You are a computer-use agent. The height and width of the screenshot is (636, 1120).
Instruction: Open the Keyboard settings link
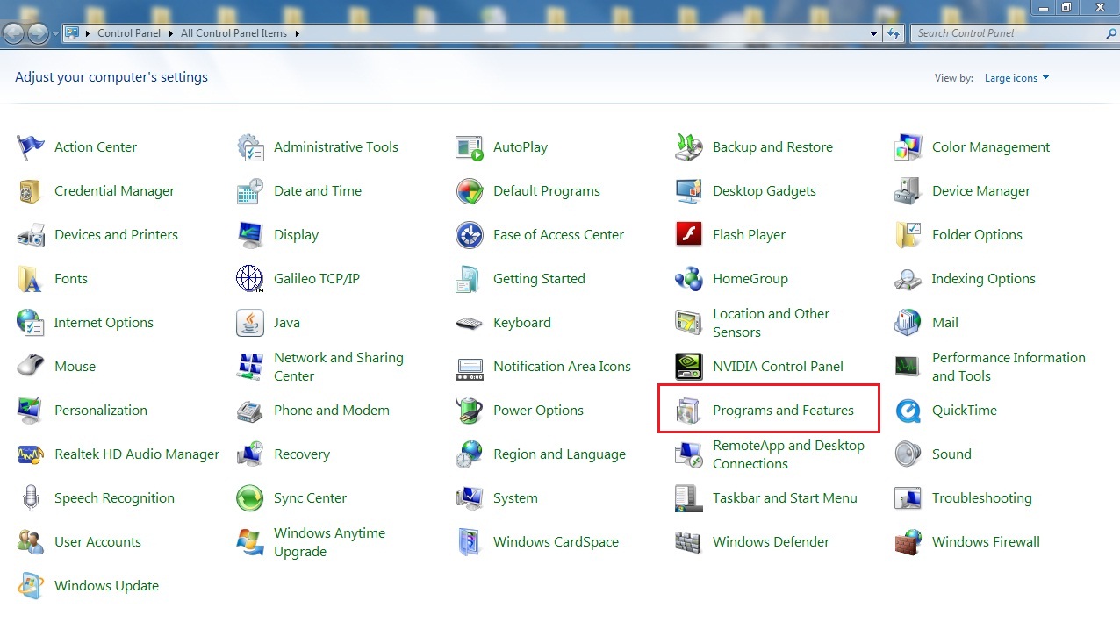[x=522, y=323]
